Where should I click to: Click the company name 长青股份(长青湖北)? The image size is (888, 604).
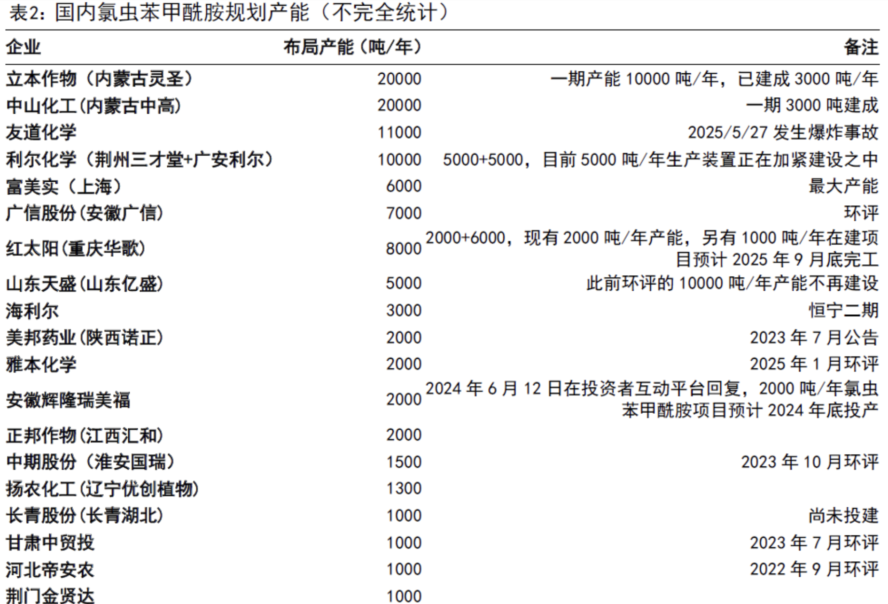click(x=85, y=516)
